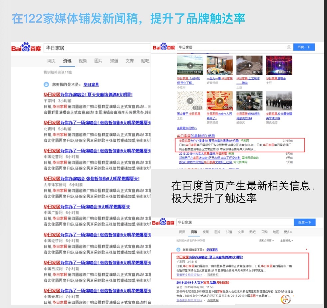Click the Baidu logo in the top-right search page

[x=164, y=47]
